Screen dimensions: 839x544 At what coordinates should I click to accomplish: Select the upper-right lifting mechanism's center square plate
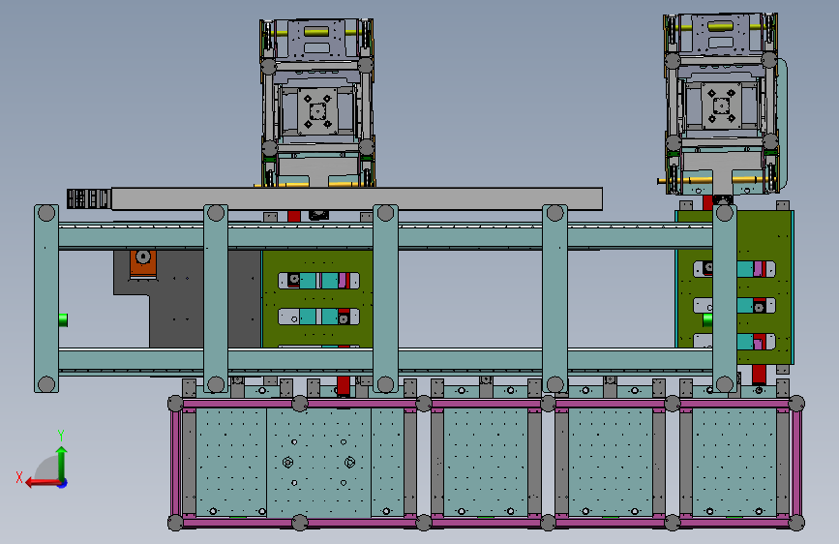click(721, 106)
